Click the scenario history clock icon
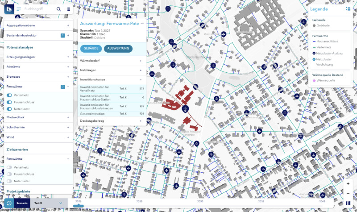 tap(9, 203)
